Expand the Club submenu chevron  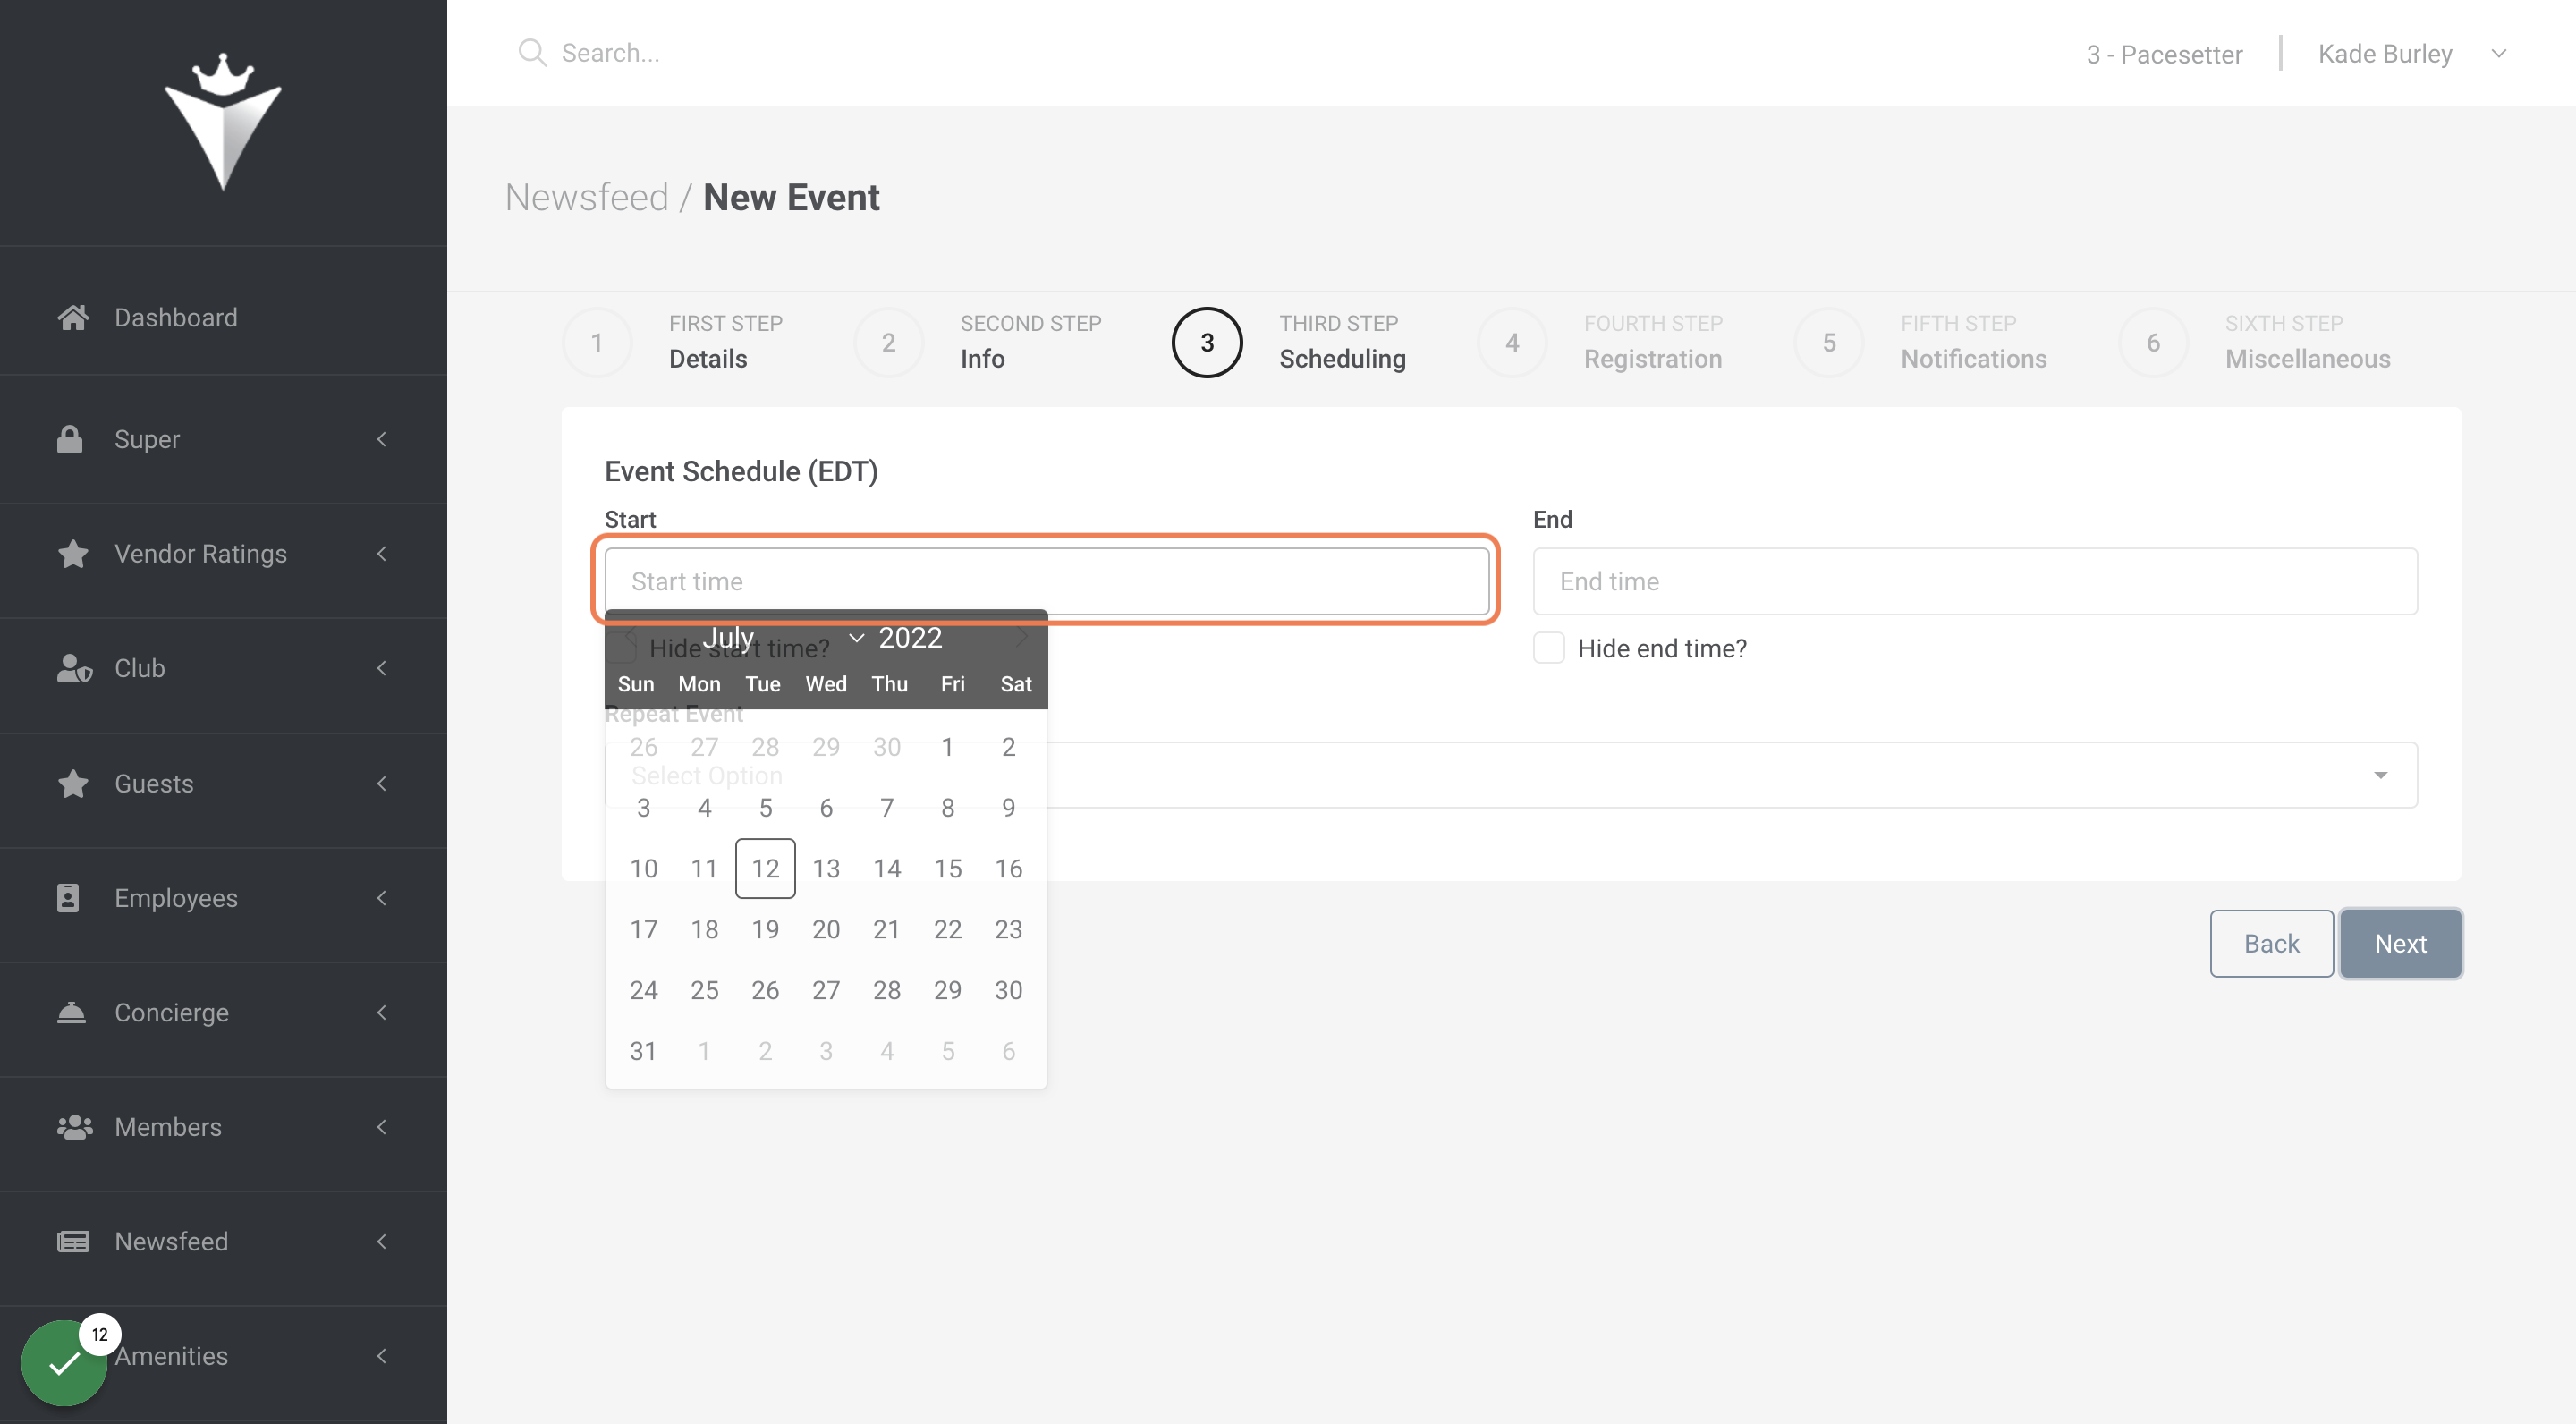pyautogui.click(x=381, y=668)
